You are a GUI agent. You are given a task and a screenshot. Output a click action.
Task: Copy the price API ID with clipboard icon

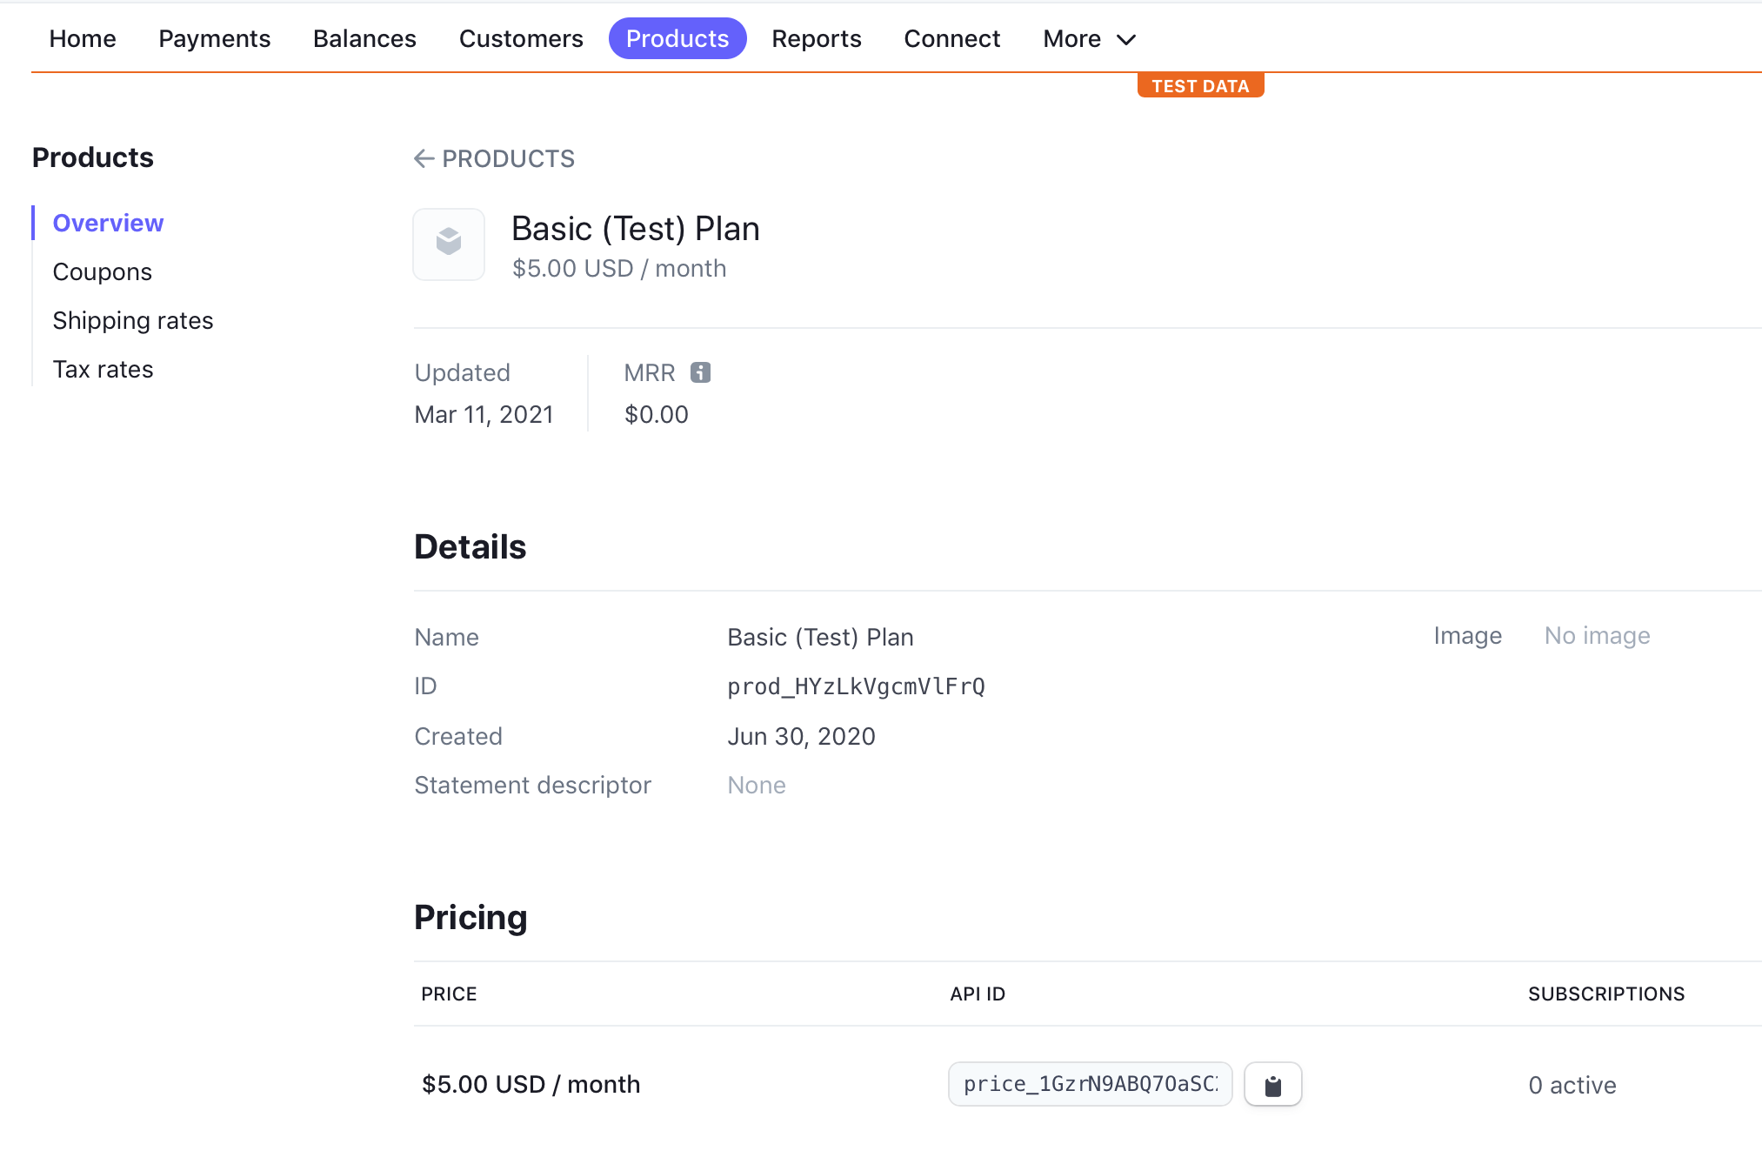1272,1085
